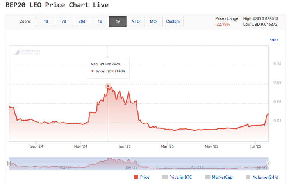Set zoom range to 1d
The image size is (300, 184).
[x=46, y=22]
